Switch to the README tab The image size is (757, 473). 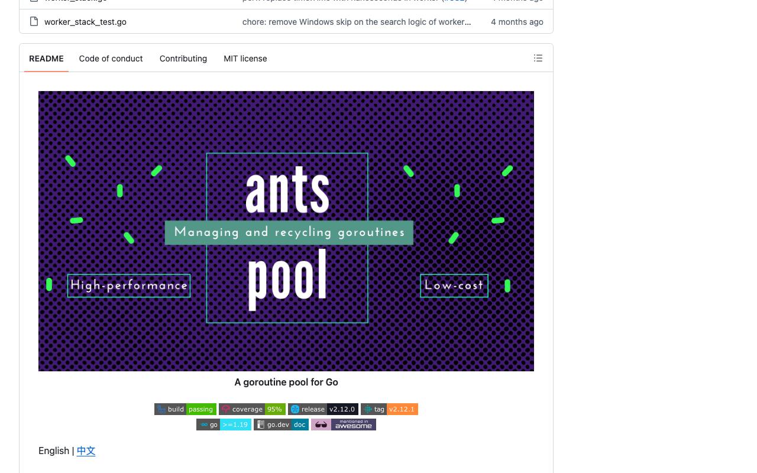tap(46, 59)
